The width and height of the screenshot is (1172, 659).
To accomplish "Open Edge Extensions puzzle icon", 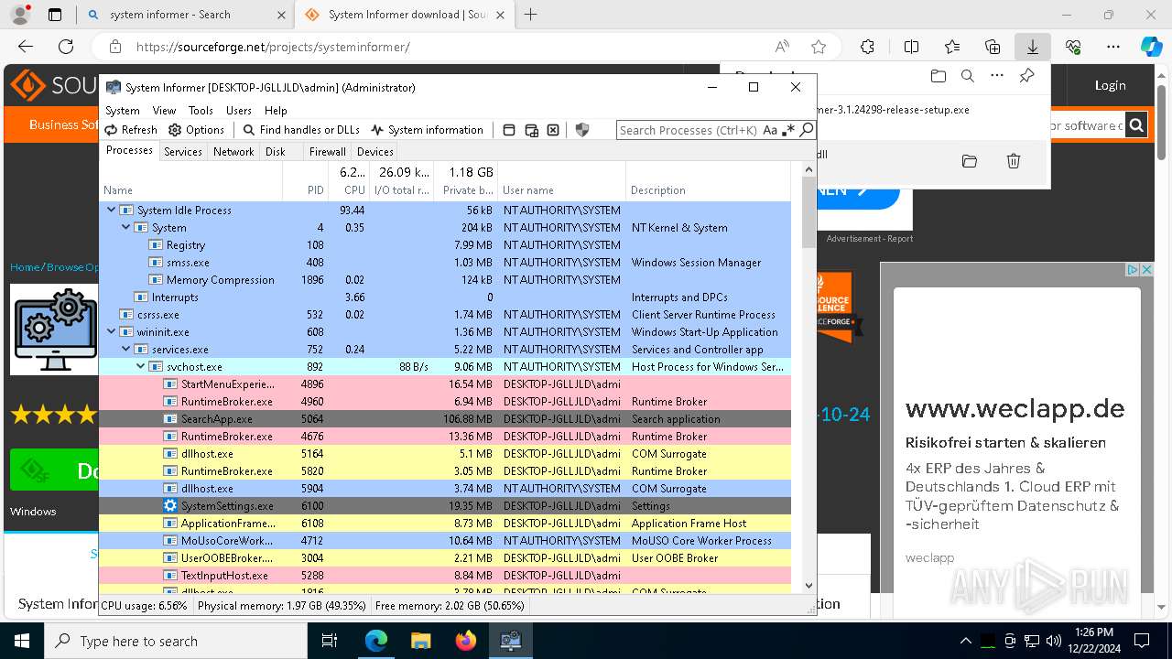I will pos(867,47).
